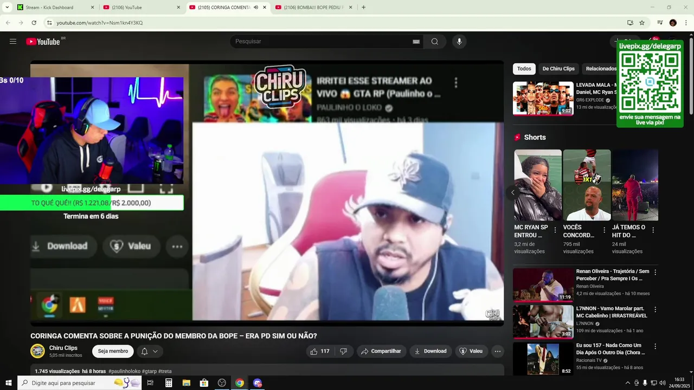Open LEVADA MALA video thumbnail
This screenshot has width=694, height=390.
[x=543, y=99]
